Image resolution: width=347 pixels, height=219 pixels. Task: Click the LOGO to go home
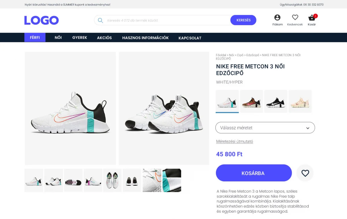(x=41, y=20)
